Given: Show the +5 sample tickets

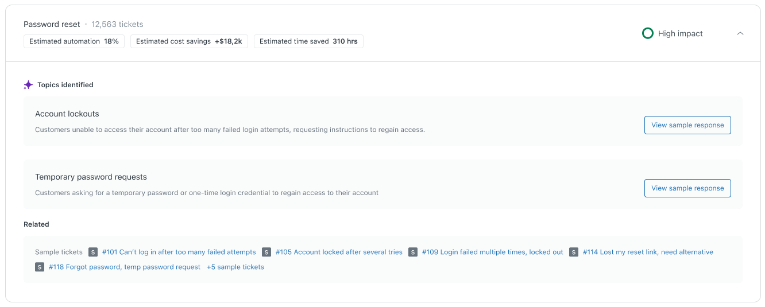Looking at the screenshot, I should (x=235, y=267).
